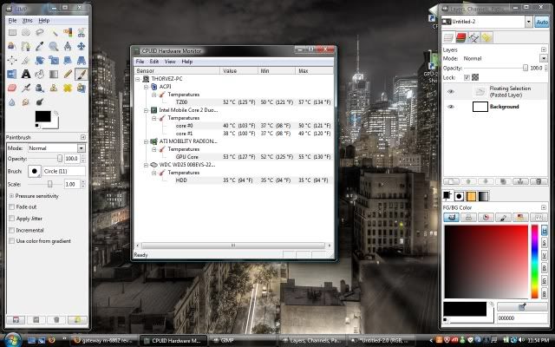Viewport: 555px width, 347px height.
Task: Switch to the Channels tab
Action: [460, 37]
